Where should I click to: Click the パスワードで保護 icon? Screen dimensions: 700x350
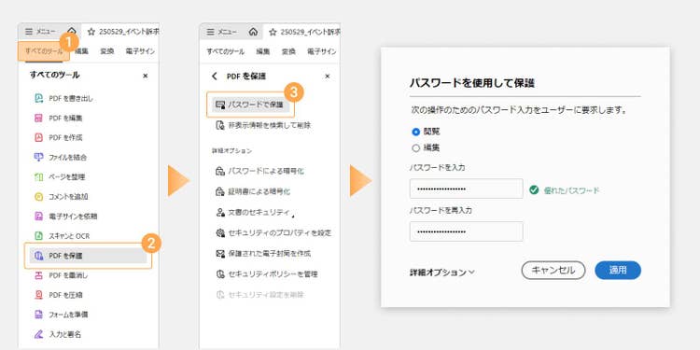pos(220,105)
